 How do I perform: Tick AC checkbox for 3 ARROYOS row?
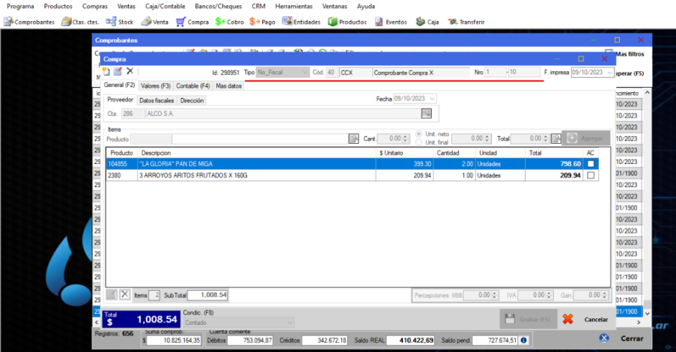[x=591, y=175]
